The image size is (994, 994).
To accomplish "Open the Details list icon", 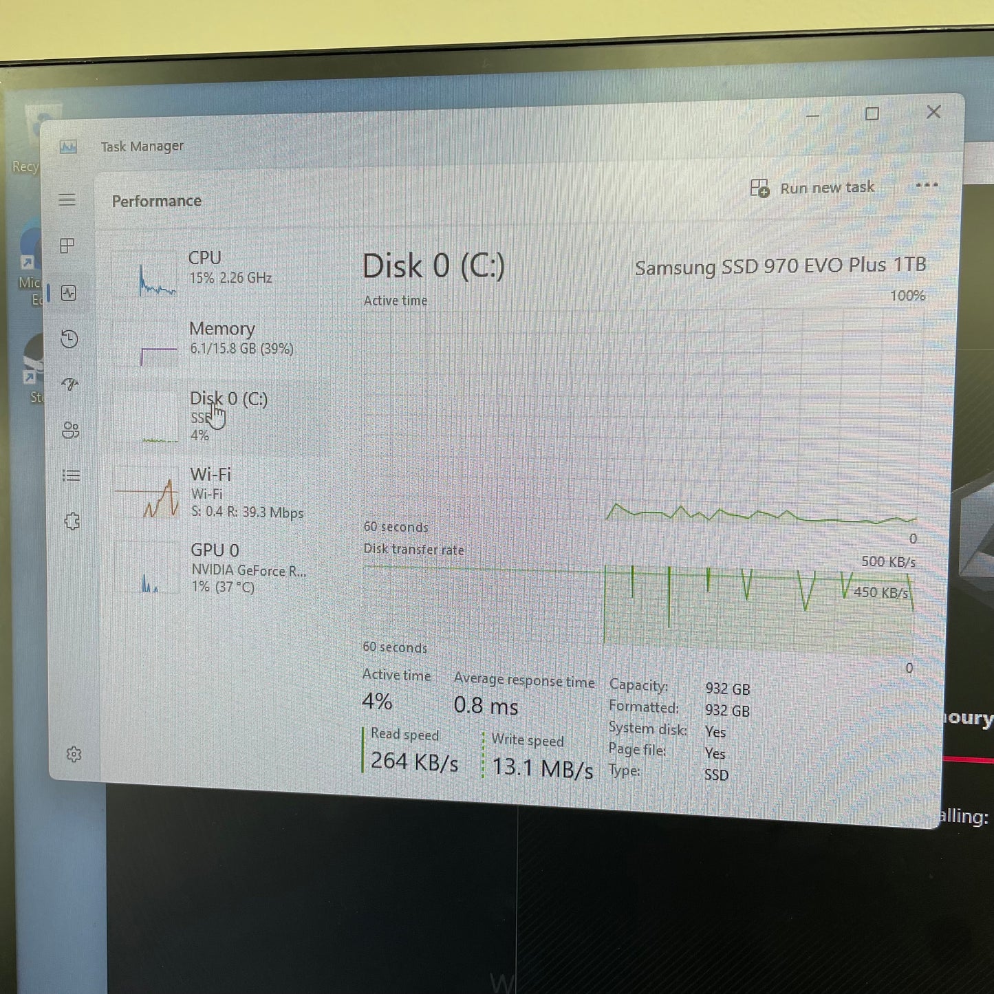I will [x=72, y=476].
